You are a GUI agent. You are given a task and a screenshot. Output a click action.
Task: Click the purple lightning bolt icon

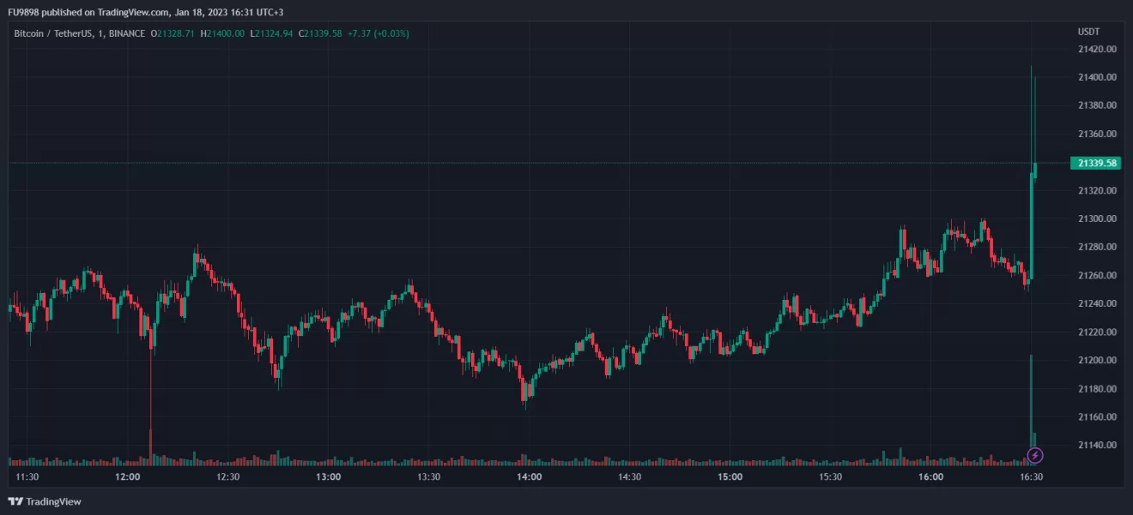coord(1035,455)
